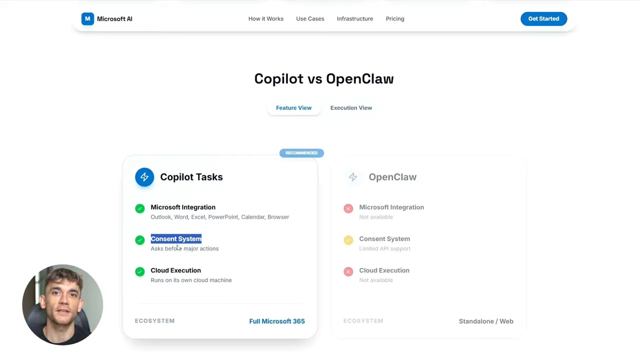
Task: Click green check beside Copilot Consent System
Action: coord(140,240)
